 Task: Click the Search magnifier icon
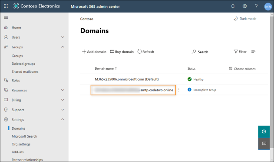click(x=194, y=52)
